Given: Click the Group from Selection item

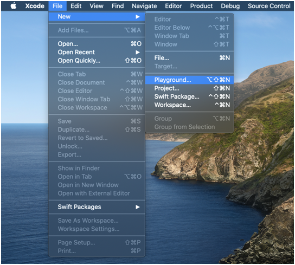Looking at the screenshot, I should [189, 127].
